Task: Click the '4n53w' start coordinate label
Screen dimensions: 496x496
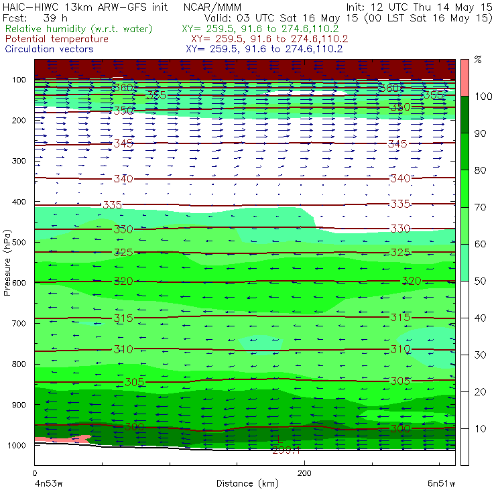Action: (48, 484)
